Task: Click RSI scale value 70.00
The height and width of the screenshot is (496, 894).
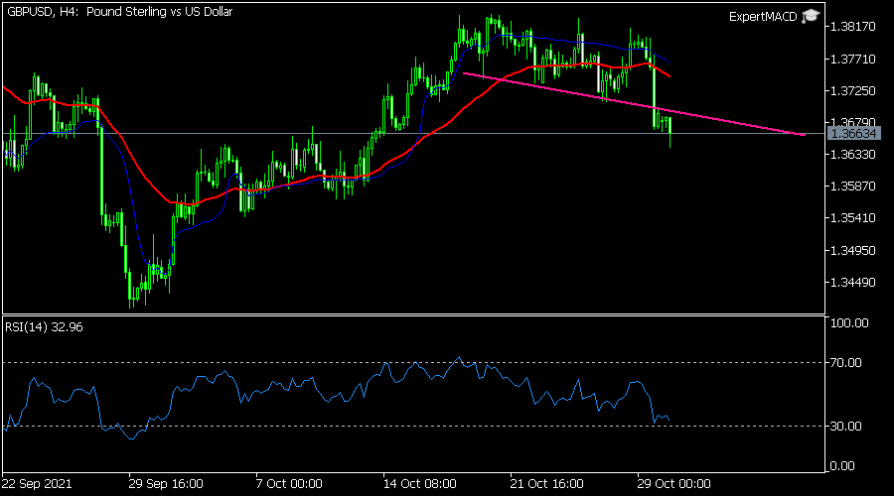Action: pyautogui.click(x=846, y=363)
